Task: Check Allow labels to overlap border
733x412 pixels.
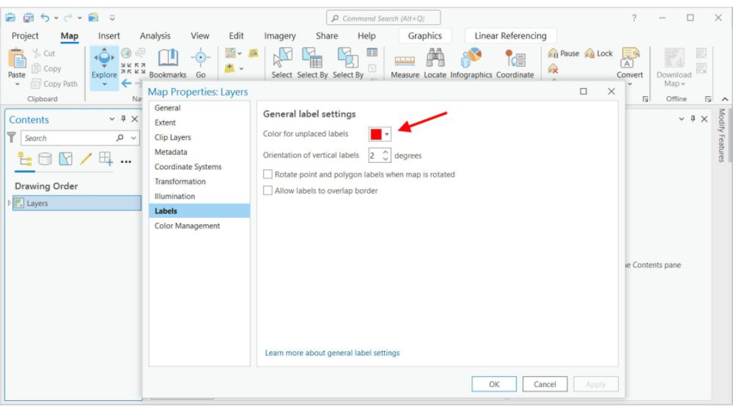Action: click(x=268, y=190)
